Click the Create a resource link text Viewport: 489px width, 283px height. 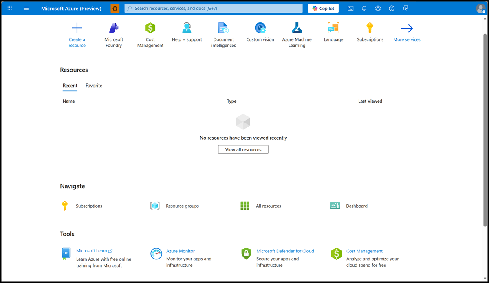pyautogui.click(x=77, y=42)
